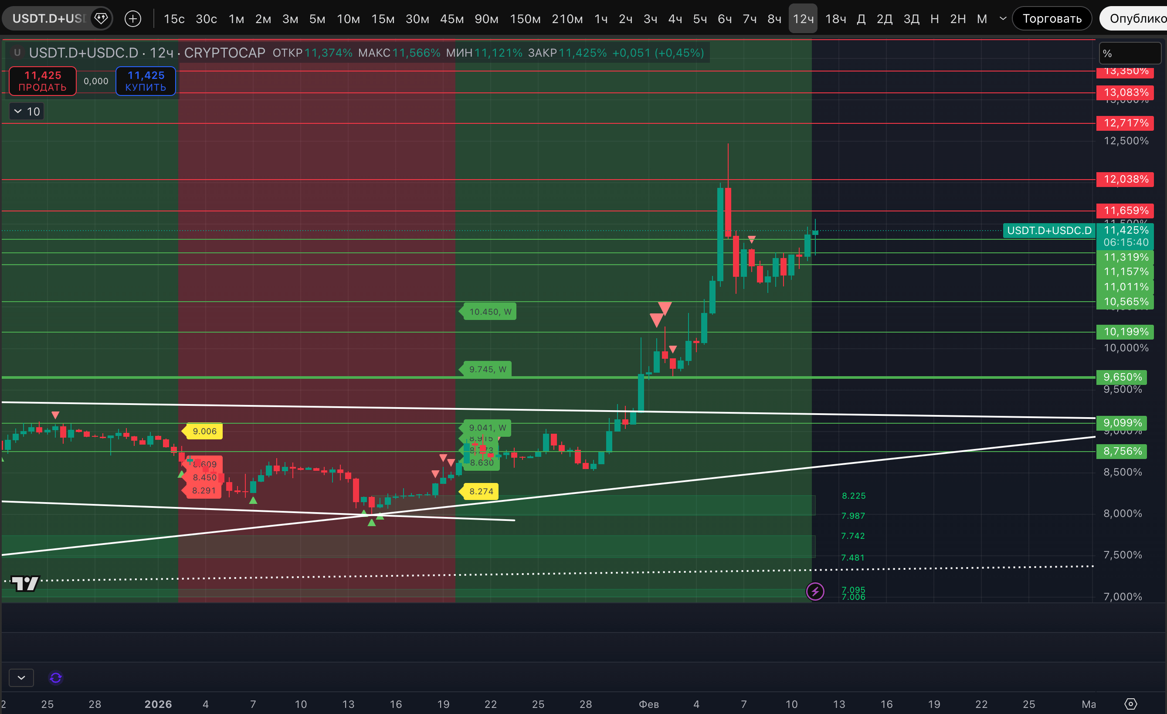The width and height of the screenshot is (1167, 714).
Task: Toggle percent scale mode box
Action: pos(1130,54)
